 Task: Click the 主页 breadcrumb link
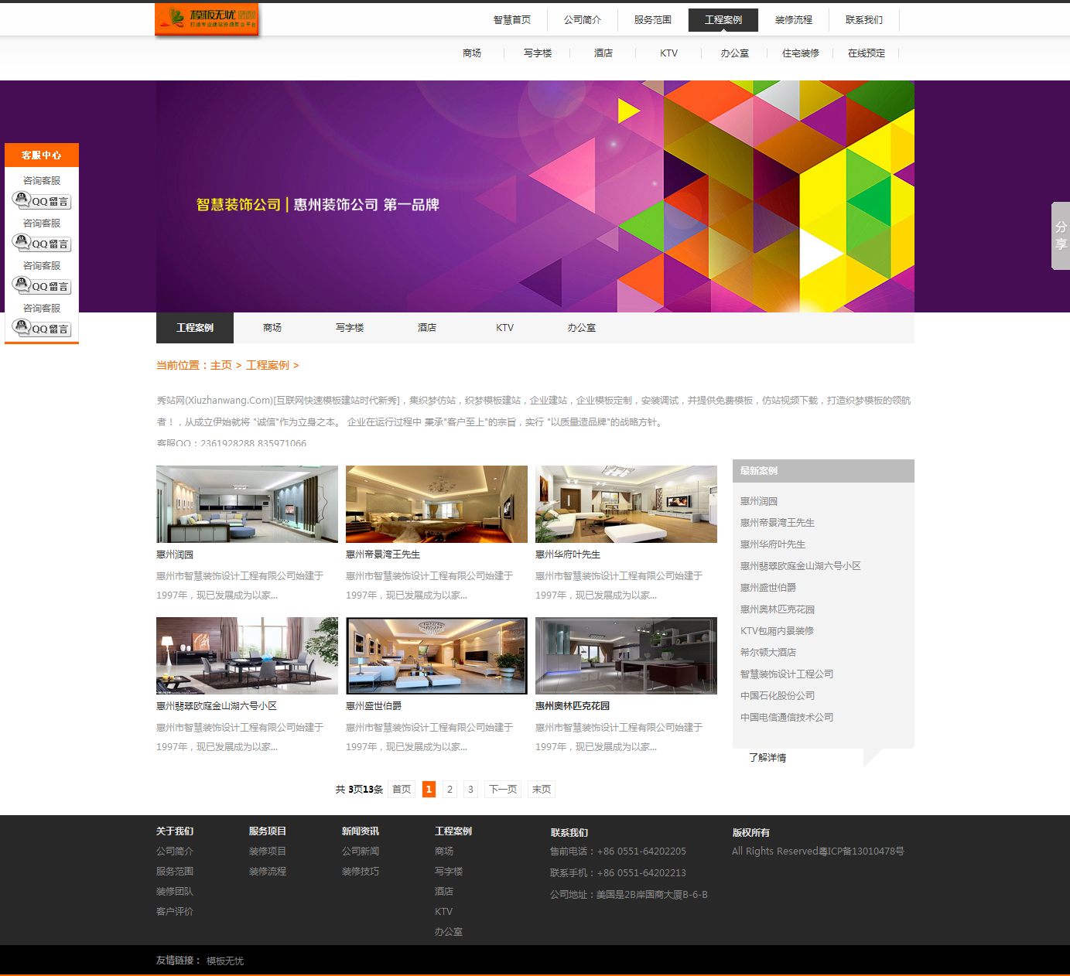[220, 365]
